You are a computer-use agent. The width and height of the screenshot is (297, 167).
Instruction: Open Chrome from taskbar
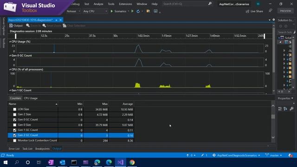[132, 162]
